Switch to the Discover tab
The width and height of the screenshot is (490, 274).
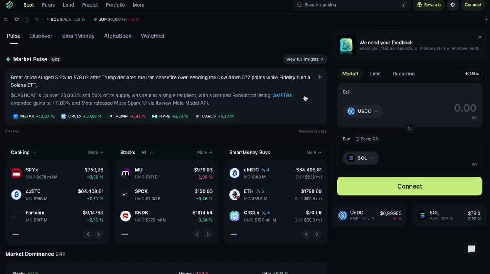[41, 36]
